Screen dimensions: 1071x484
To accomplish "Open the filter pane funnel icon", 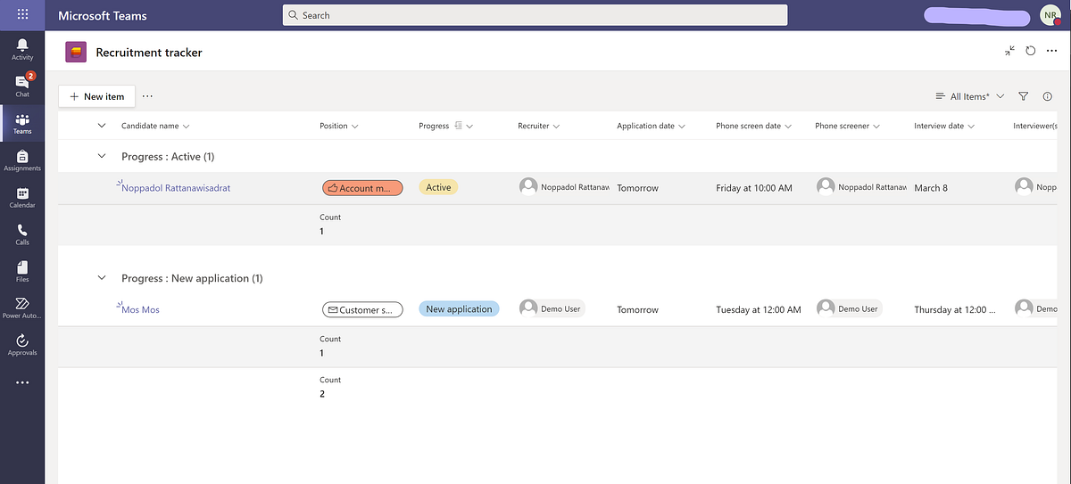I will (x=1024, y=96).
